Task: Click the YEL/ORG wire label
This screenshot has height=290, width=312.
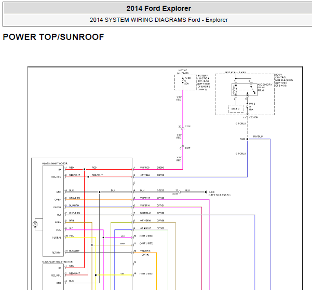Action: tap(145, 251)
